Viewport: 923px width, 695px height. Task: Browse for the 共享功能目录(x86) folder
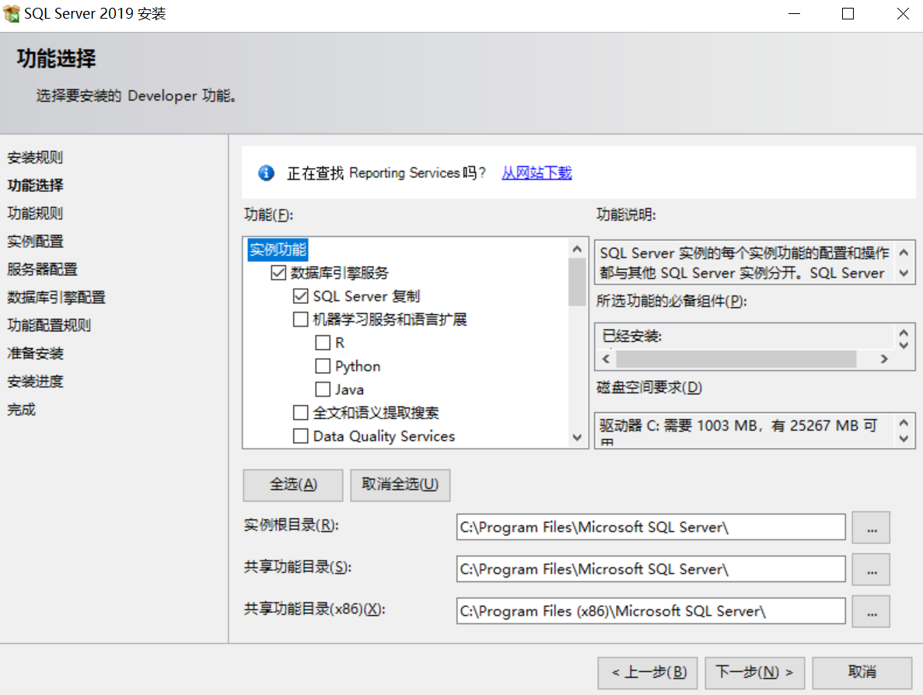click(871, 612)
